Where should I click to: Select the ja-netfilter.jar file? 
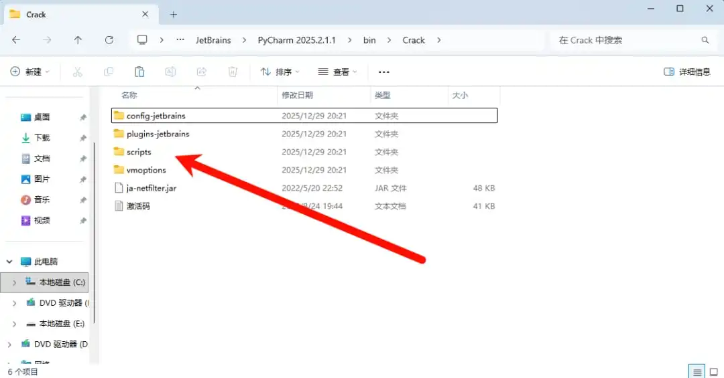point(304,187)
